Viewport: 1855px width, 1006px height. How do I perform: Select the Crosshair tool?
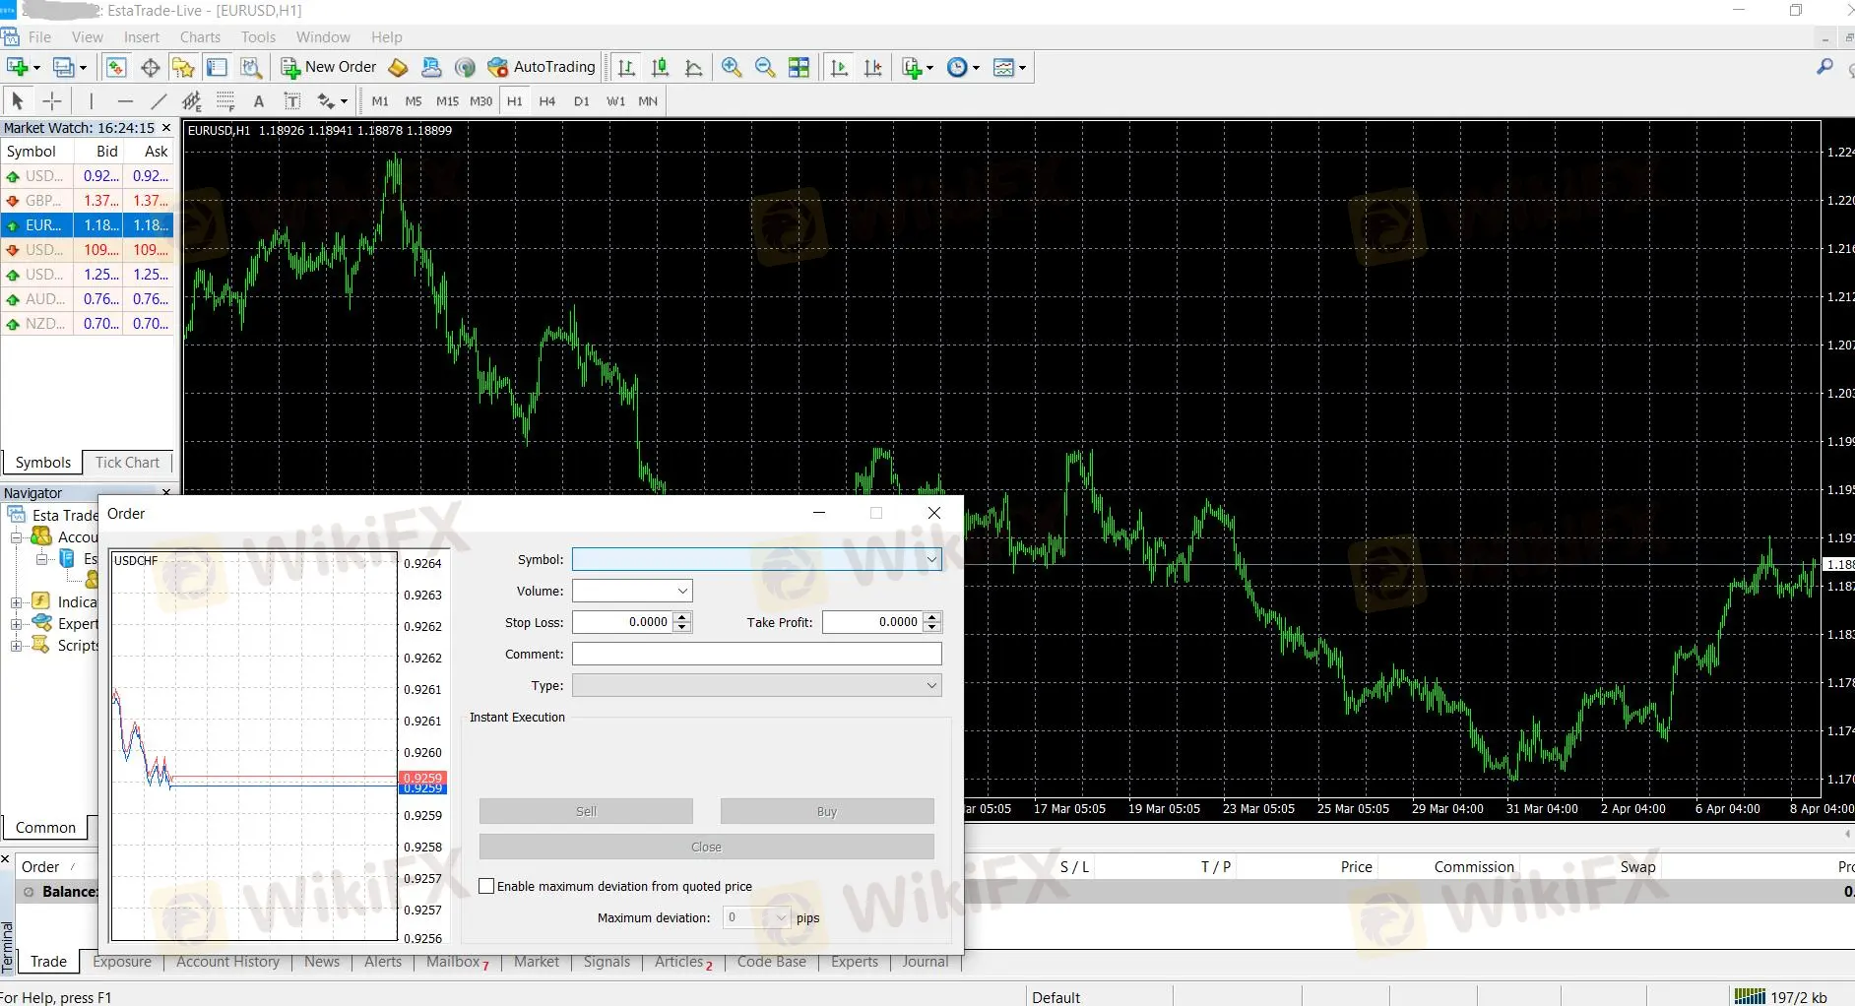click(51, 100)
